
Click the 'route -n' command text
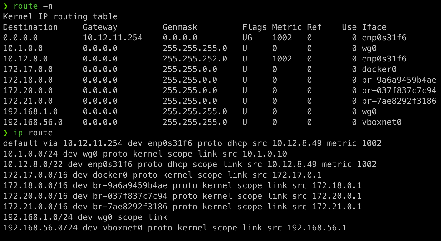tap(34, 6)
